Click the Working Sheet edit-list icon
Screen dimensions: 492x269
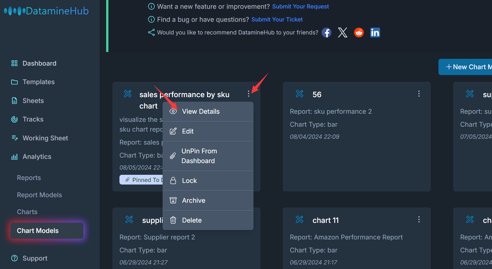point(14,138)
